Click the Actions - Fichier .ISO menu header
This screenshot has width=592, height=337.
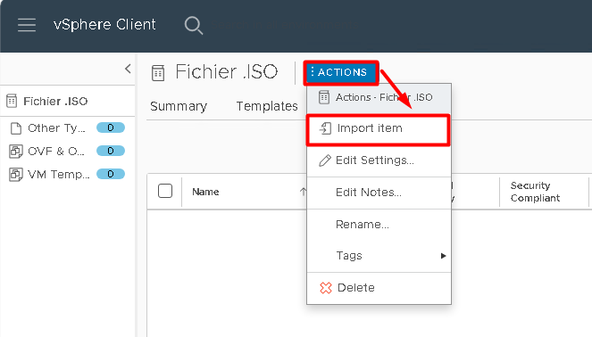pos(379,97)
